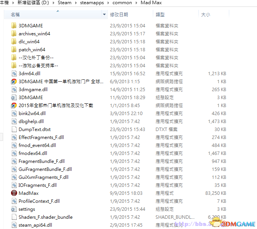Screen dimensions: 257x229
Task: Select file name fmodex64.dll
Action: 33,153
